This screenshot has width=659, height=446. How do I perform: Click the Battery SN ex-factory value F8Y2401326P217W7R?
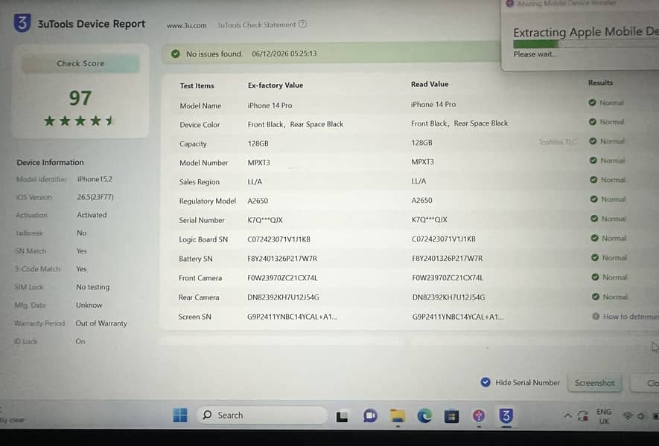tap(282, 259)
